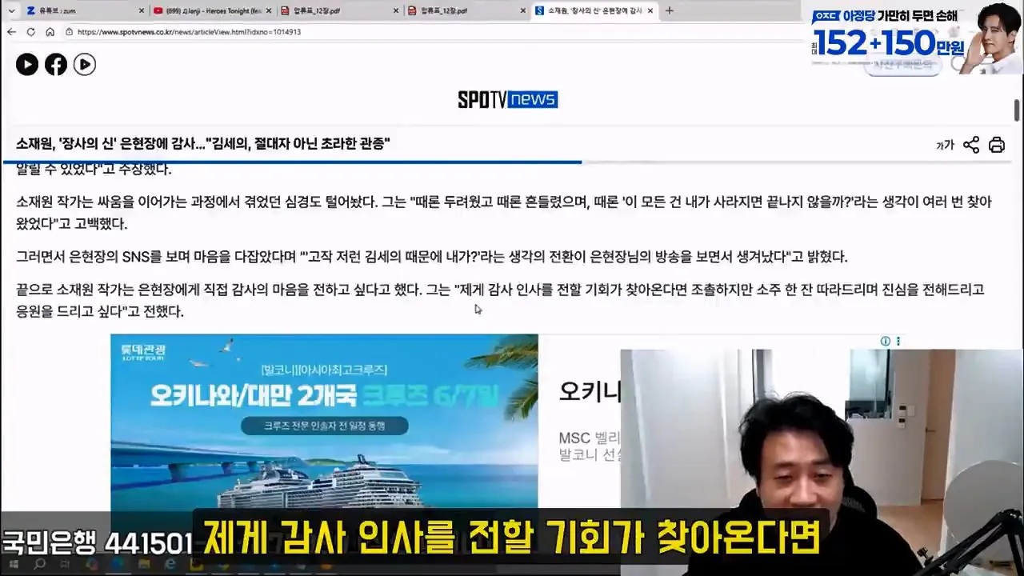Click the paragraph starting 그러면서 은현장의 SNS를
The height and width of the screenshot is (576, 1024).
(x=431, y=257)
